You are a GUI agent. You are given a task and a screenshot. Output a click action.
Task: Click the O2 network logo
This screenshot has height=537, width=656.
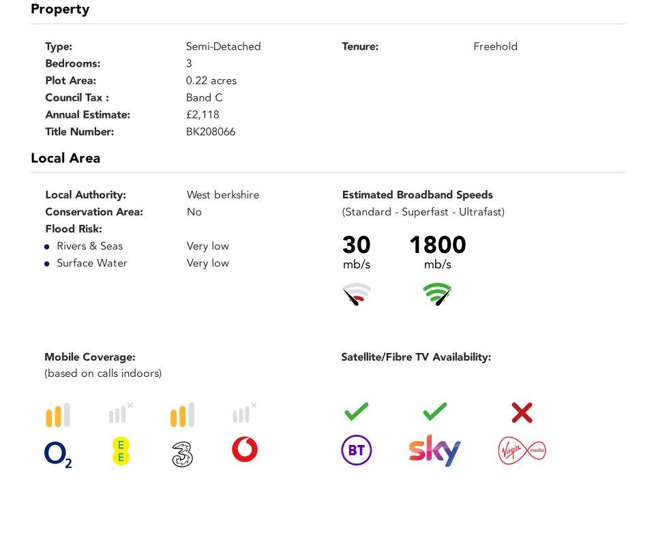(x=58, y=454)
